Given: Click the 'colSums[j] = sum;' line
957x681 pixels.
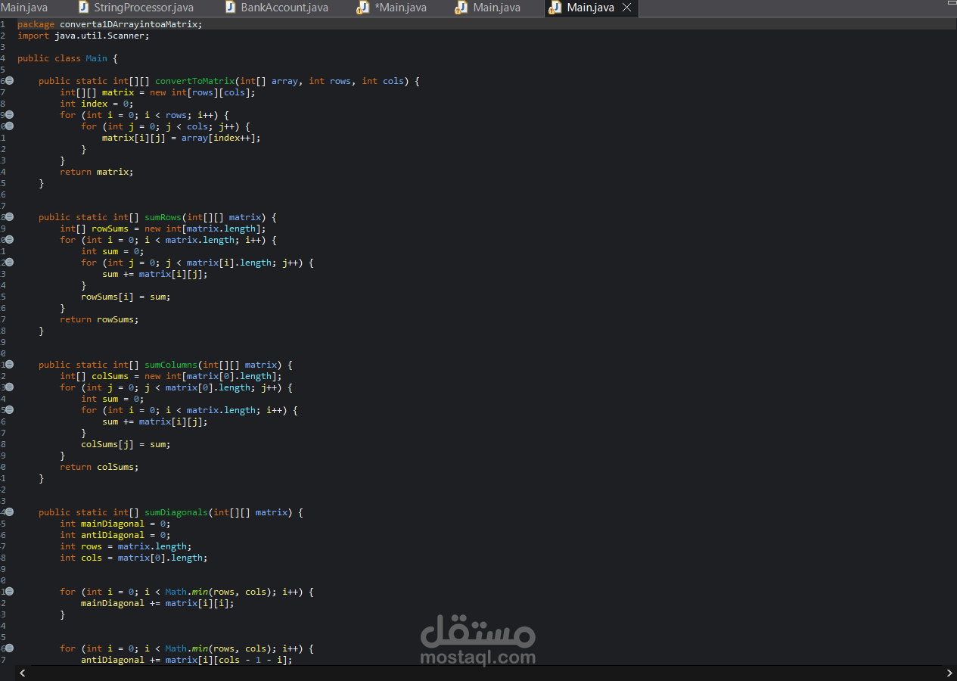Looking at the screenshot, I should pyautogui.click(x=126, y=444).
